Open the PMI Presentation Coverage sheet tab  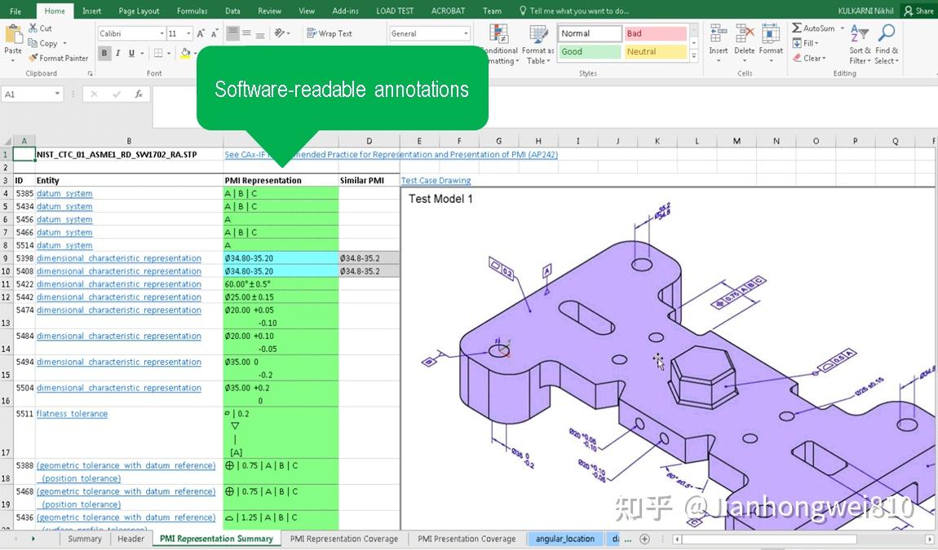tap(466, 539)
